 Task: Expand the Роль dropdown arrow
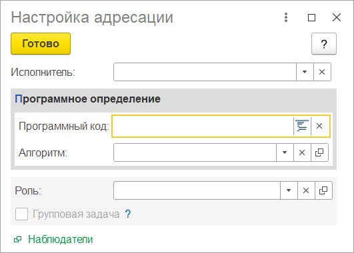tap(289, 190)
